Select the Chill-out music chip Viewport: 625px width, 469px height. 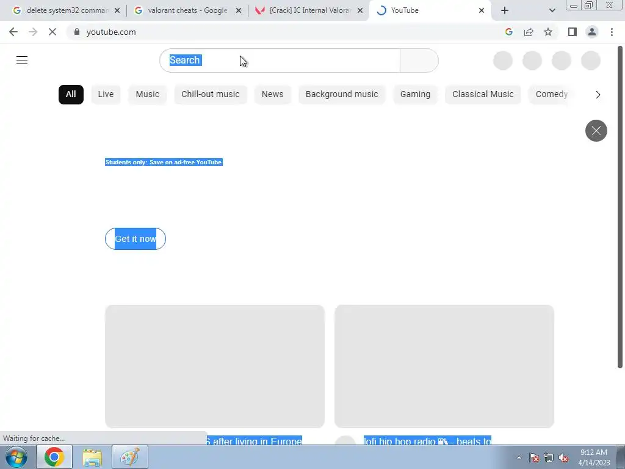click(x=211, y=95)
